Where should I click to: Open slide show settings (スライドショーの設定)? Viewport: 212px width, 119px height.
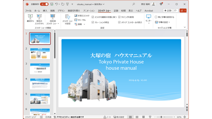point(68,19)
